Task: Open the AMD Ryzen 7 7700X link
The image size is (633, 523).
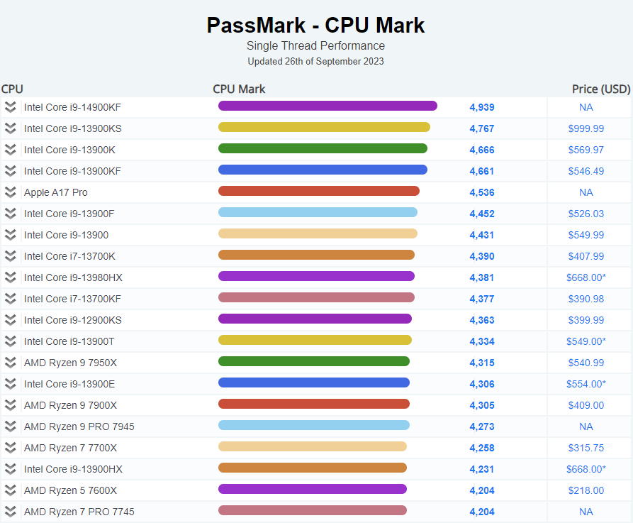Action: point(70,448)
